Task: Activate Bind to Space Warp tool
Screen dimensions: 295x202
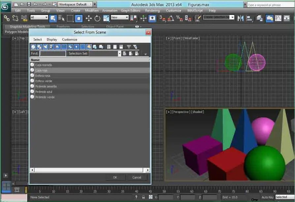Action: (x=24, y=18)
